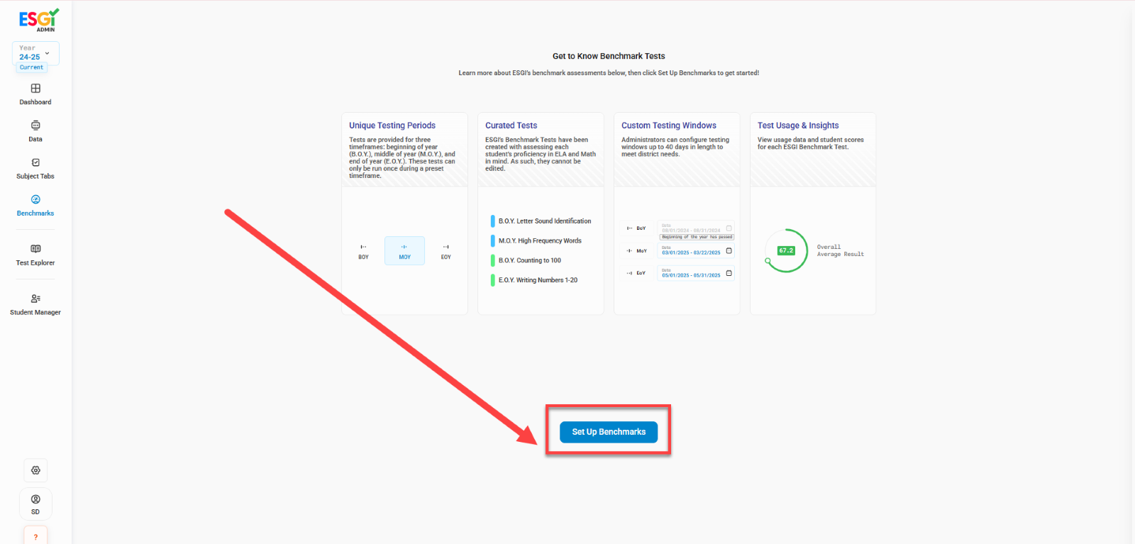
Task: Open the Year 24-25 dropdown
Action: pyautogui.click(x=35, y=53)
